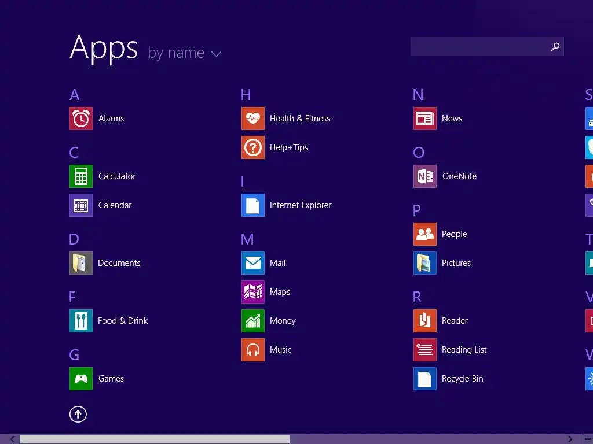Image resolution: width=593 pixels, height=444 pixels.
Task: Click the 'Reading List' label
Action: coord(464,350)
